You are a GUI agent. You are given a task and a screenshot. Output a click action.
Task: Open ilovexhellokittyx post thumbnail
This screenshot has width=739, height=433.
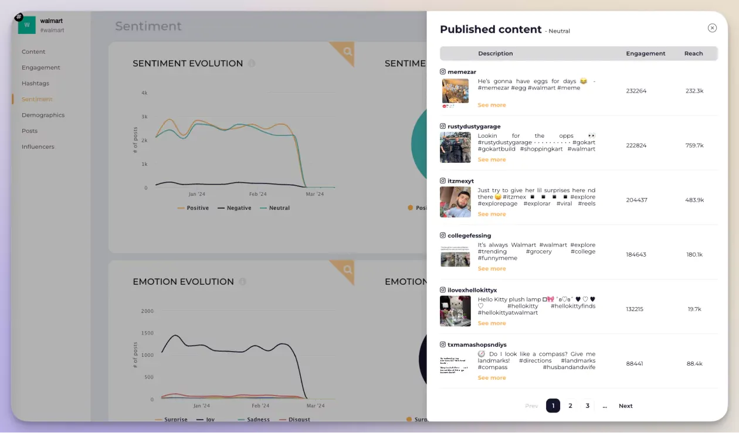455,311
